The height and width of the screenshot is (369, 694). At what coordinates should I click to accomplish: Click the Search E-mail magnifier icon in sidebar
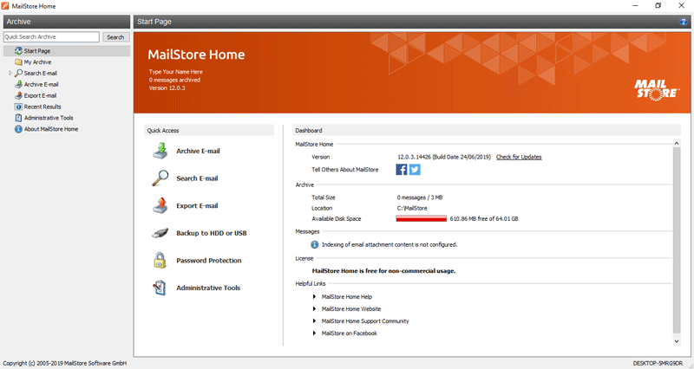pos(18,73)
